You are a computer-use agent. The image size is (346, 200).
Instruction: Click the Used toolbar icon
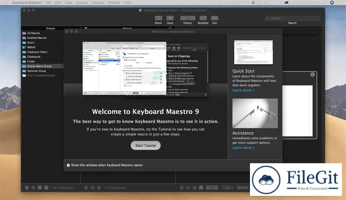pyautogui.click(x=170, y=18)
